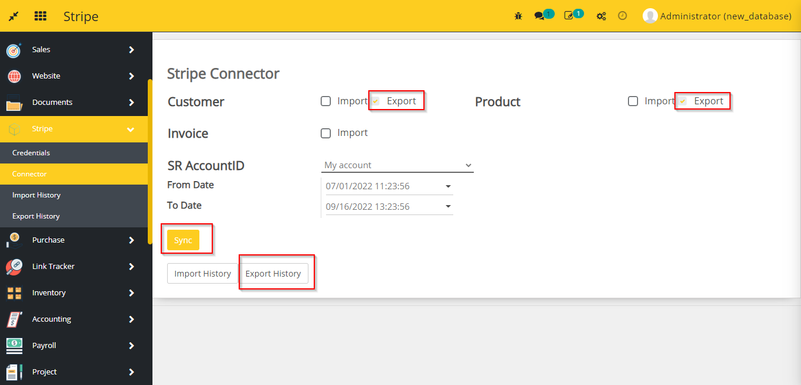
Task: Click the clock icon in the top bar
Action: click(623, 16)
